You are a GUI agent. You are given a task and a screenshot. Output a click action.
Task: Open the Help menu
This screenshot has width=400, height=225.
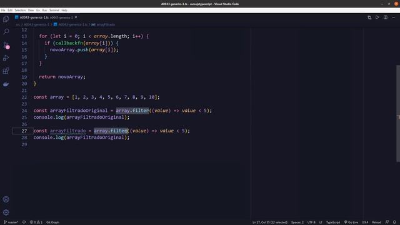64,10
